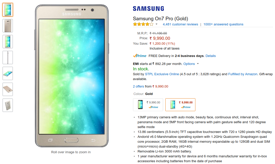275x164 pixels.
Task: Choose the lying-down back view thumbnail
Action: [x=8, y=89]
